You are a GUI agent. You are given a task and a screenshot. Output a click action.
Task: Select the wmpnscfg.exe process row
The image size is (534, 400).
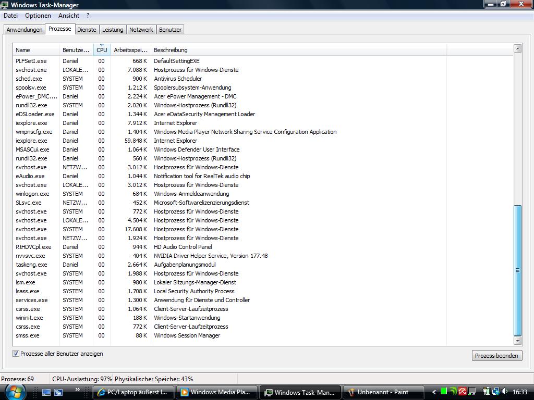tap(229, 132)
